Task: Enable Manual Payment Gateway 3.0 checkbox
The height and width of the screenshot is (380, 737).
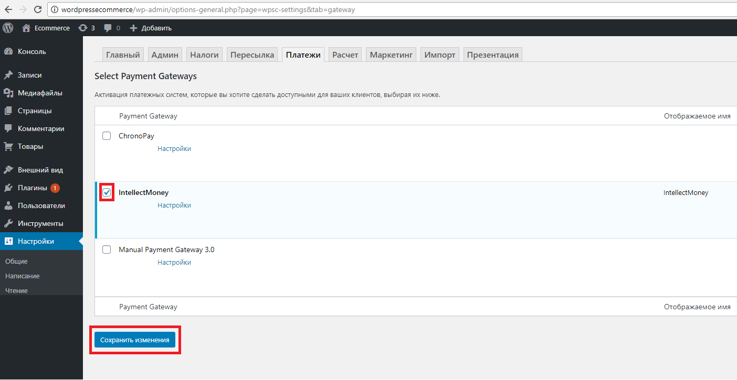Action: click(107, 249)
